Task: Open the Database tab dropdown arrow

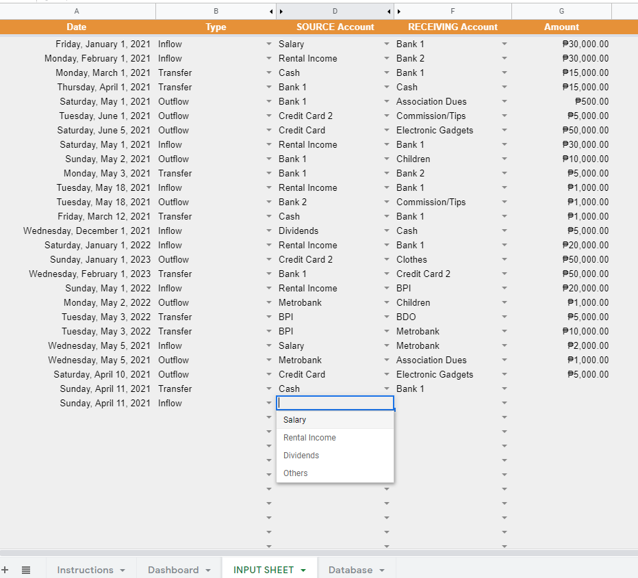Action: (x=382, y=570)
